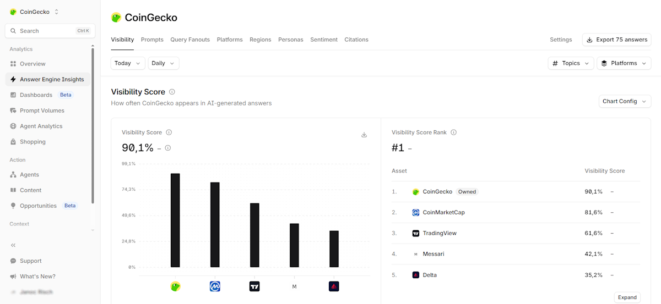Open the Sentiment tab

pos(324,40)
